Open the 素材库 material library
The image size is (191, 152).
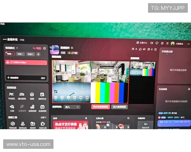click(x=33, y=125)
